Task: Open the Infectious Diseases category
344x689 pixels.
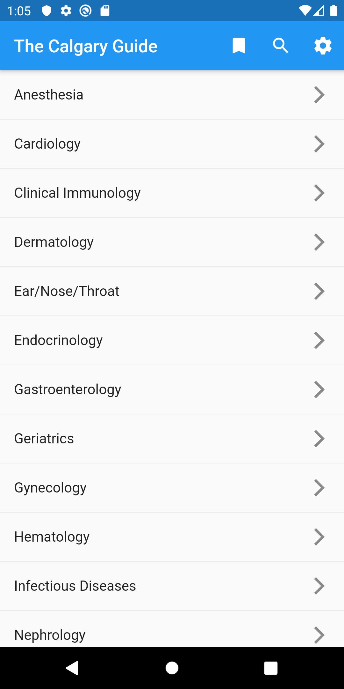Action: coord(172,586)
